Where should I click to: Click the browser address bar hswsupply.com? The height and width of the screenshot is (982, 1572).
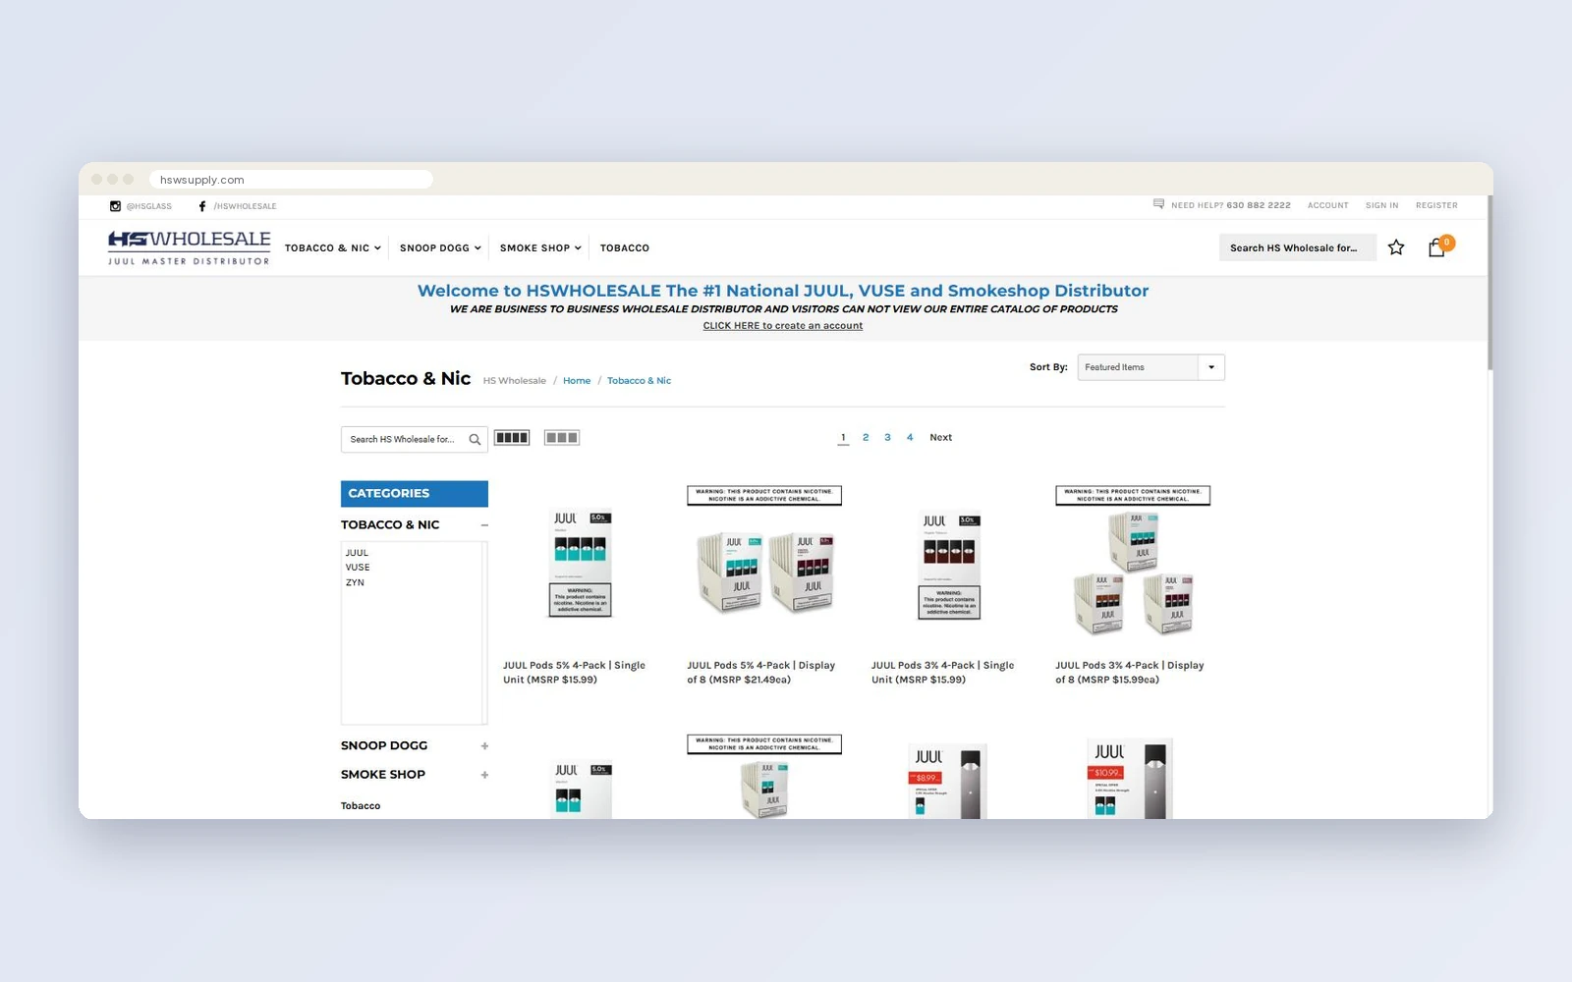click(x=291, y=180)
